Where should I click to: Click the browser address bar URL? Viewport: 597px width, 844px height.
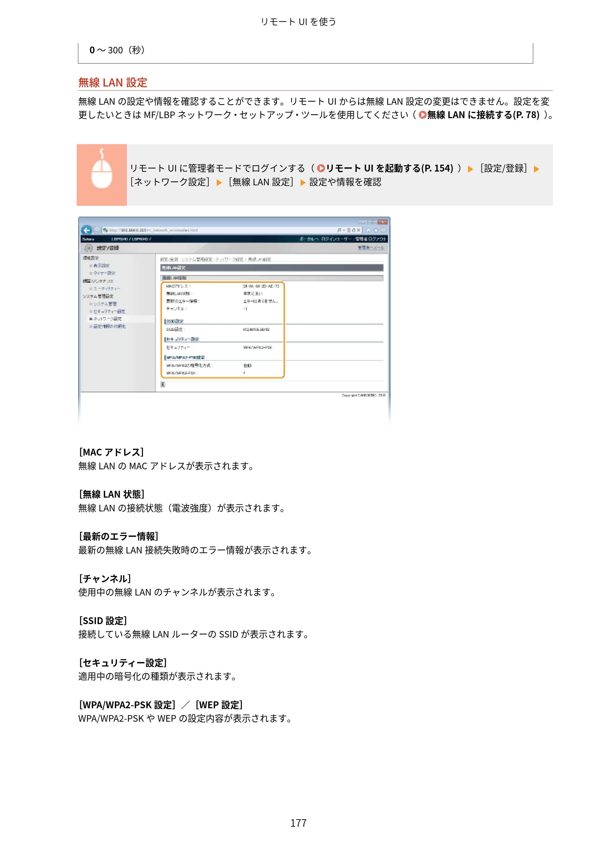coord(154,230)
